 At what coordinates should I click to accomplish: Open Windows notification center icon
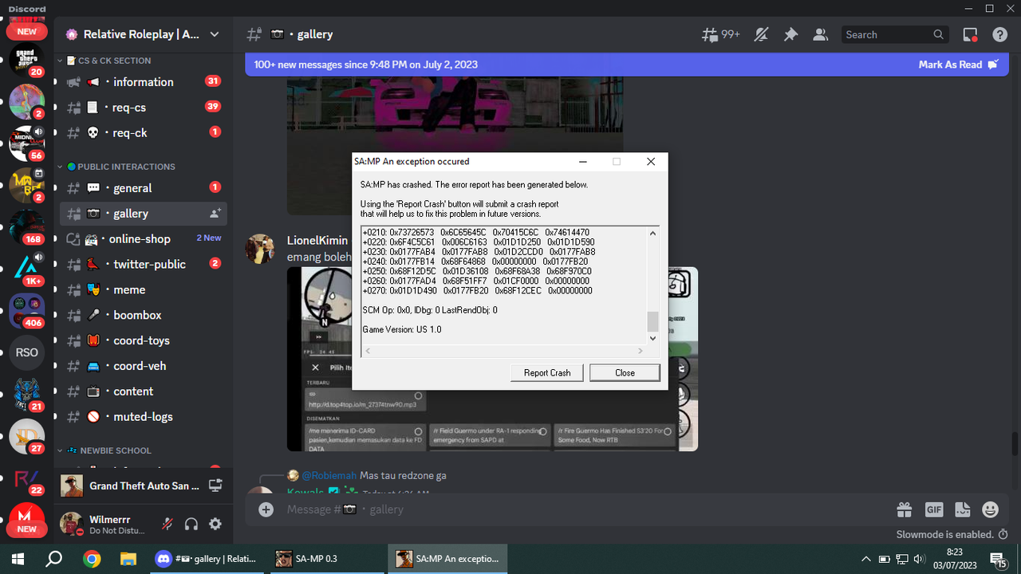(998, 559)
